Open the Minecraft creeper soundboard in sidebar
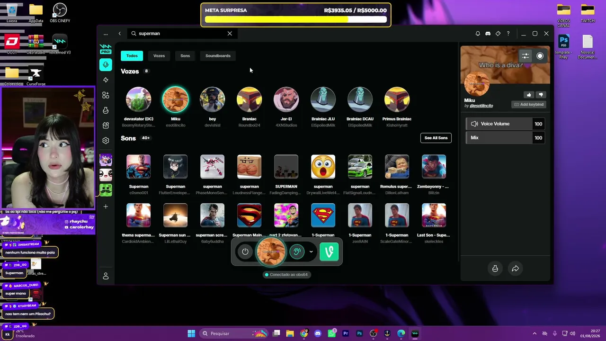606x341 pixels. [106, 190]
